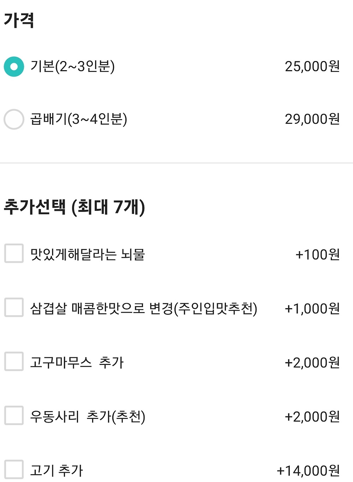
Task: Toggle the 고기 추가 checkbox
Action: click(14, 469)
